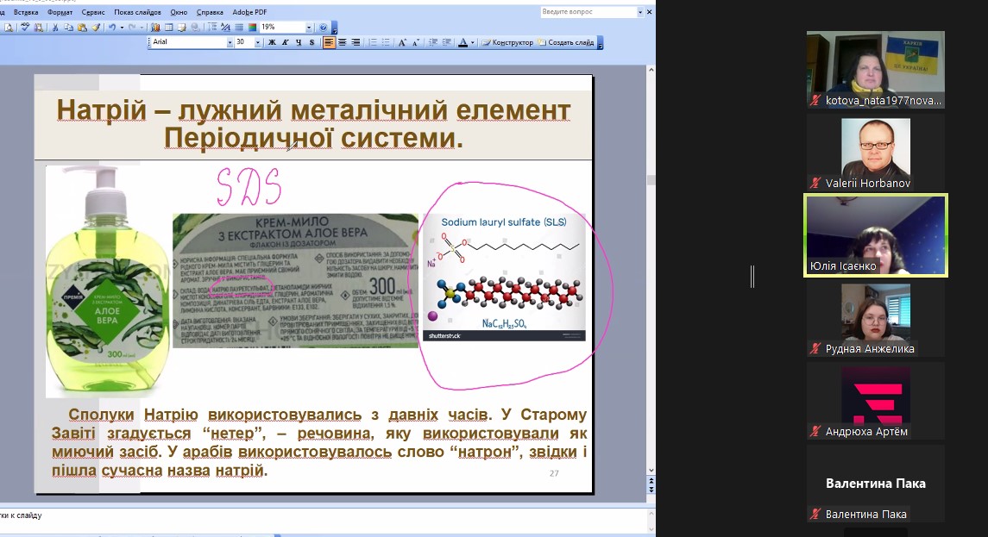The width and height of the screenshot is (988, 537).
Task: Apply text shadow with the S button
Action: (312, 43)
